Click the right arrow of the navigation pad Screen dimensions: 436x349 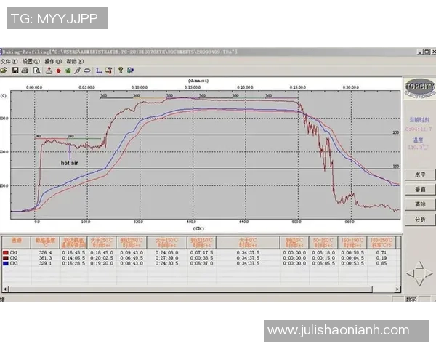pyautogui.click(x=429, y=273)
